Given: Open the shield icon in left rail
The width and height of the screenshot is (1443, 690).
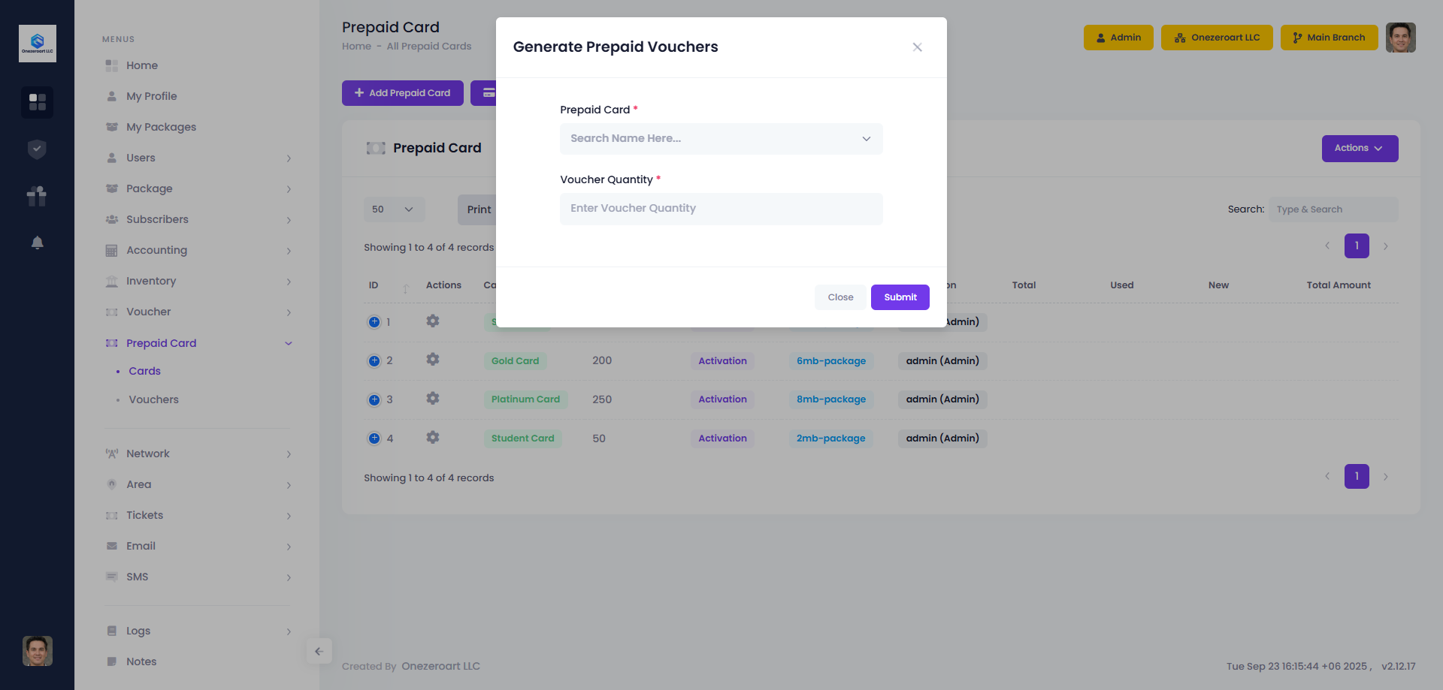Looking at the screenshot, I should click(37, 149).
